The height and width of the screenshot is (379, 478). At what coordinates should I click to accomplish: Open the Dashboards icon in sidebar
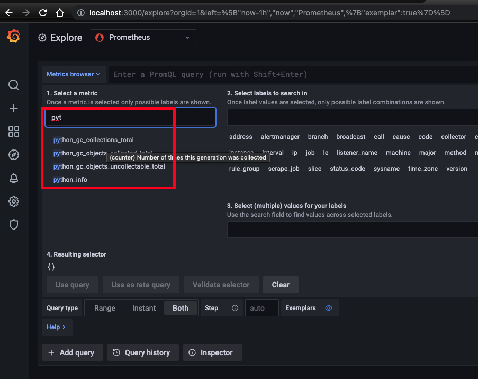(13, 131)
